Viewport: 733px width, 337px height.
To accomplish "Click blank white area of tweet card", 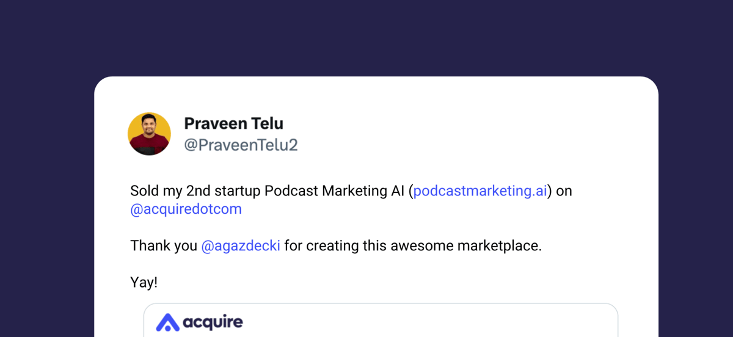I will (x=489, y=128).
